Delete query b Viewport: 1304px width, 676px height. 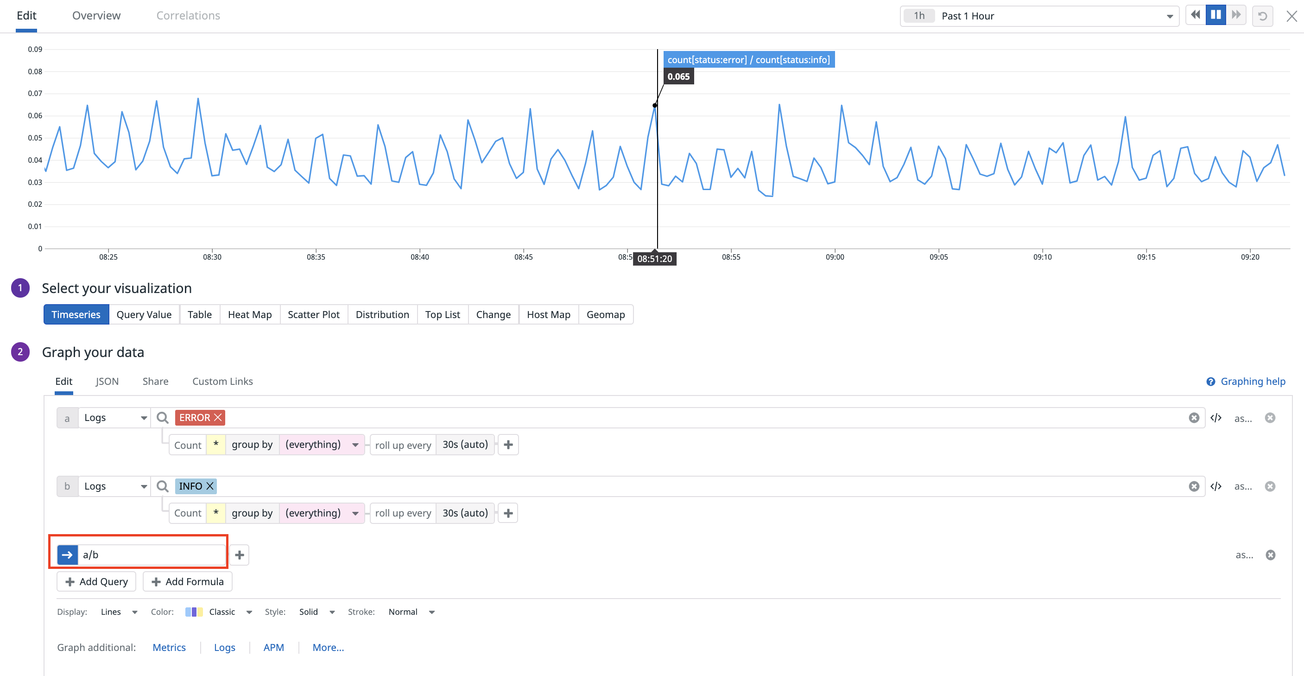[x=1270, y=486]
